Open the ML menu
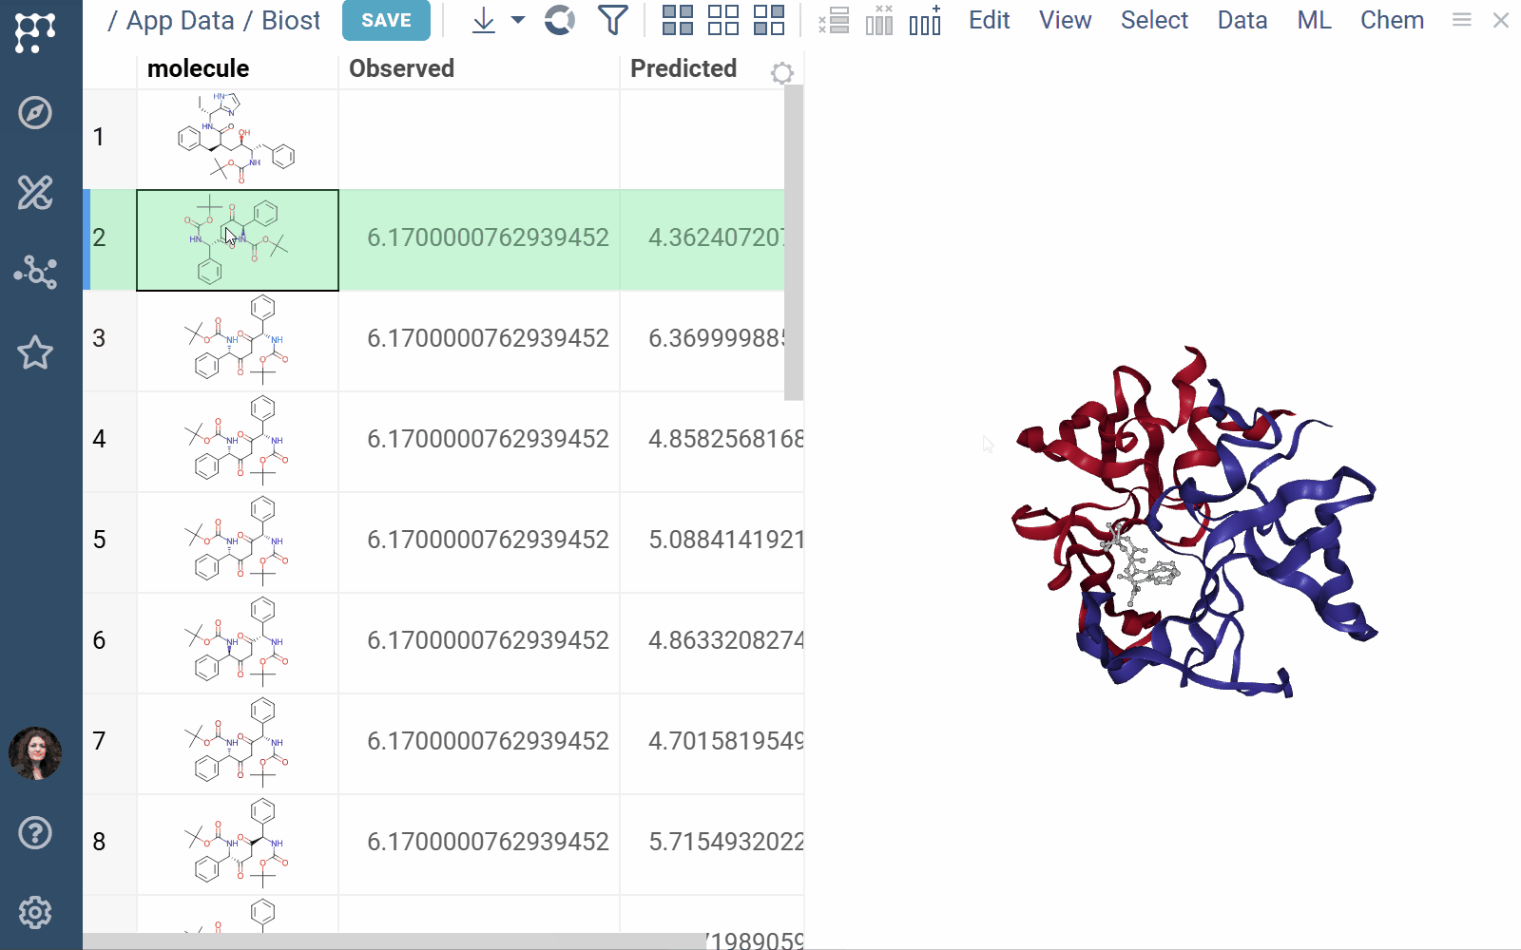This screenshot has height=950, width=1521. coord(1314,20)
